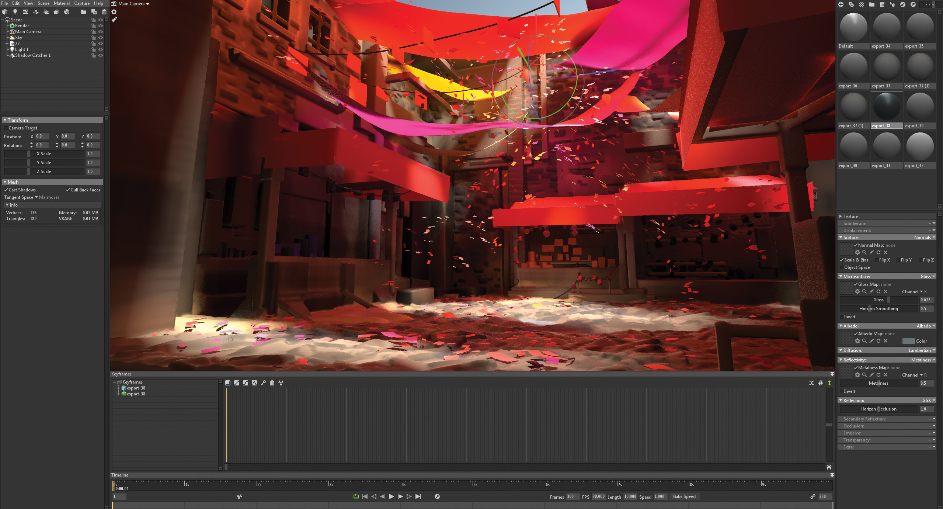943x509 pixels.
Task: Add a shadow catcher object
Action: [x=36, y=12]
